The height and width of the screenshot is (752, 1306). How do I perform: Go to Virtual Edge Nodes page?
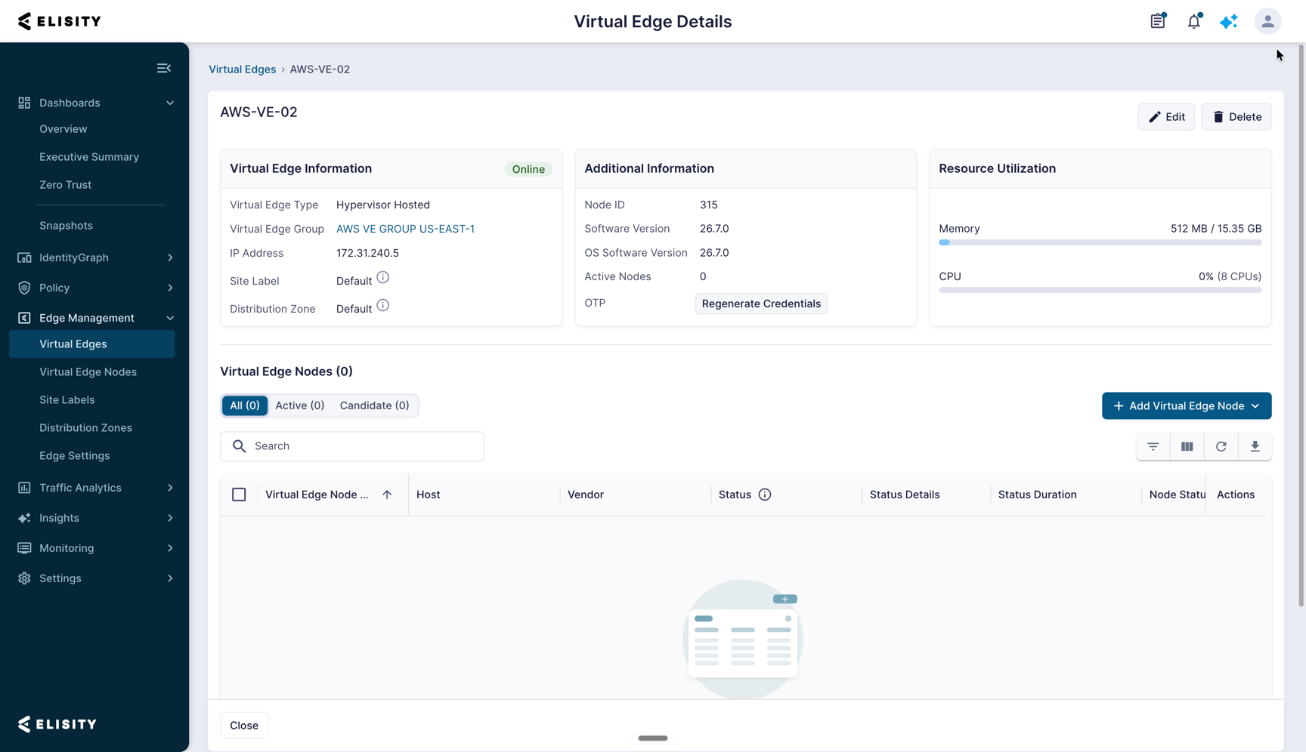point(88,372)
